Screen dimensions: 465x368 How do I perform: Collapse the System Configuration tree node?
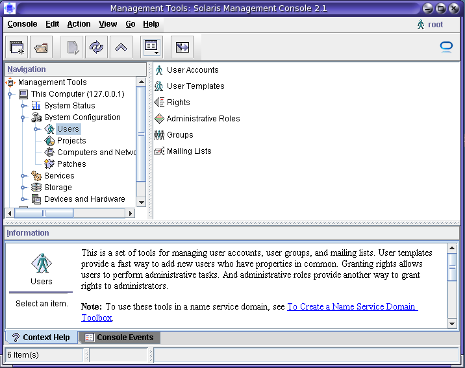[x=23, y=117]
